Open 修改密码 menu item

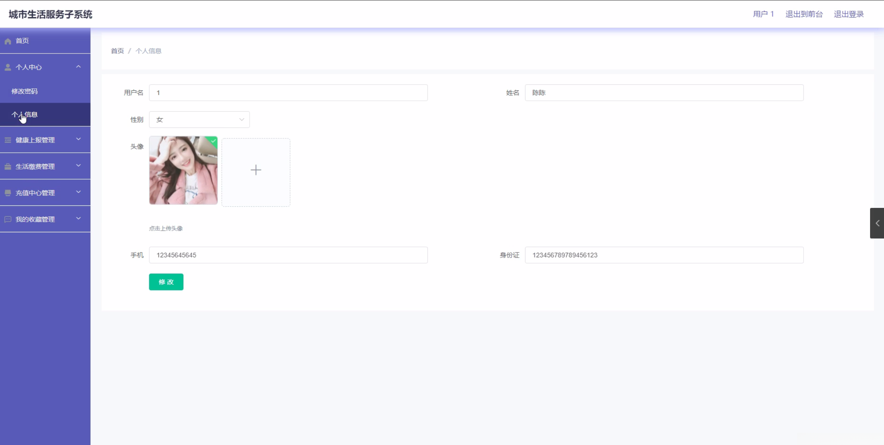[24, 91]
